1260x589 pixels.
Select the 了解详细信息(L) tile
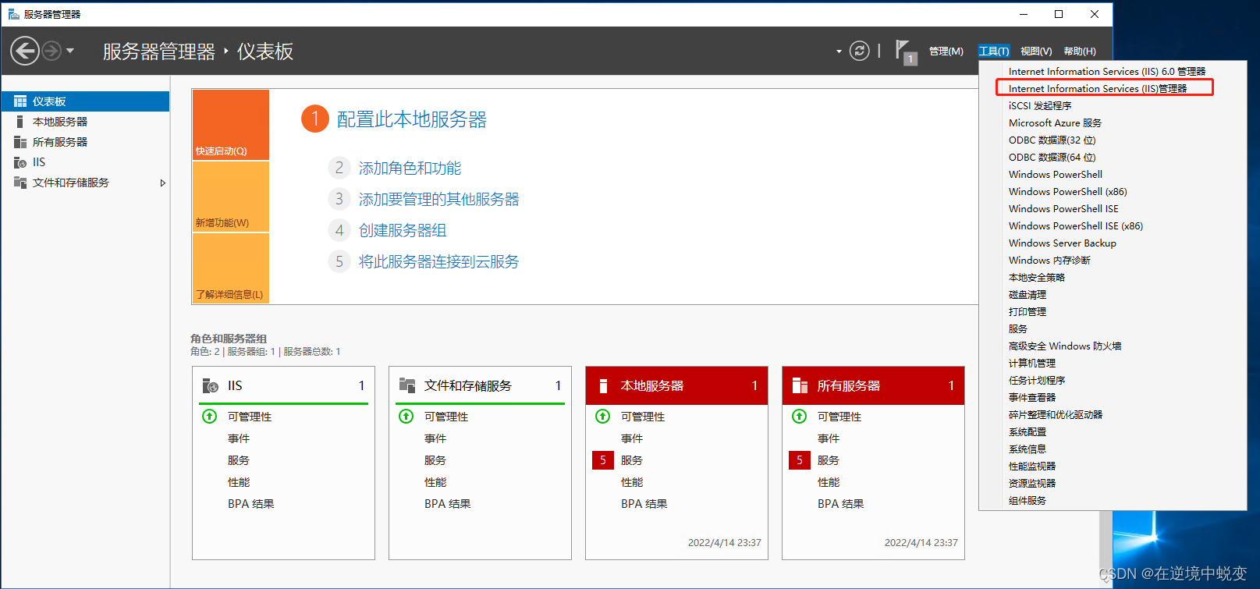[x=231, y=268]
